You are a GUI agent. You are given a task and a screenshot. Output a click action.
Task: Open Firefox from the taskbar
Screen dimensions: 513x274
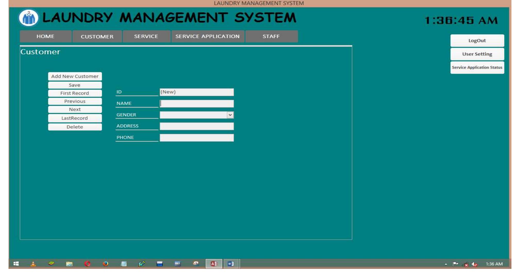tap(105, 264)
